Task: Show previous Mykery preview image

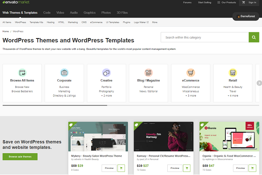Action: [72, 136]
